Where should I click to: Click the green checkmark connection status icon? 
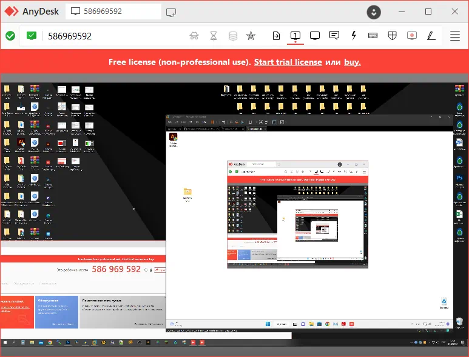(x=10, y=36)
